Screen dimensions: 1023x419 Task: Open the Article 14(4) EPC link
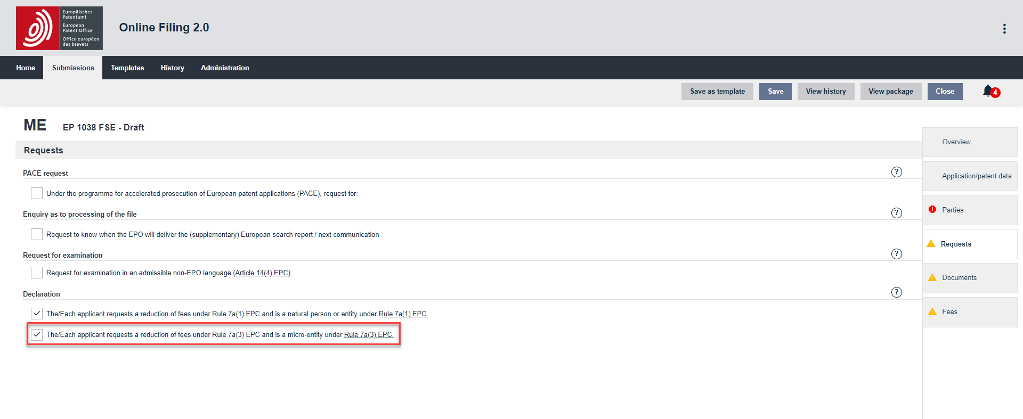[262, 273]
